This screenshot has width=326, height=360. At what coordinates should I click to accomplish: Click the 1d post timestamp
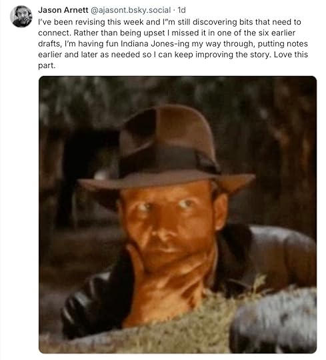181,10
